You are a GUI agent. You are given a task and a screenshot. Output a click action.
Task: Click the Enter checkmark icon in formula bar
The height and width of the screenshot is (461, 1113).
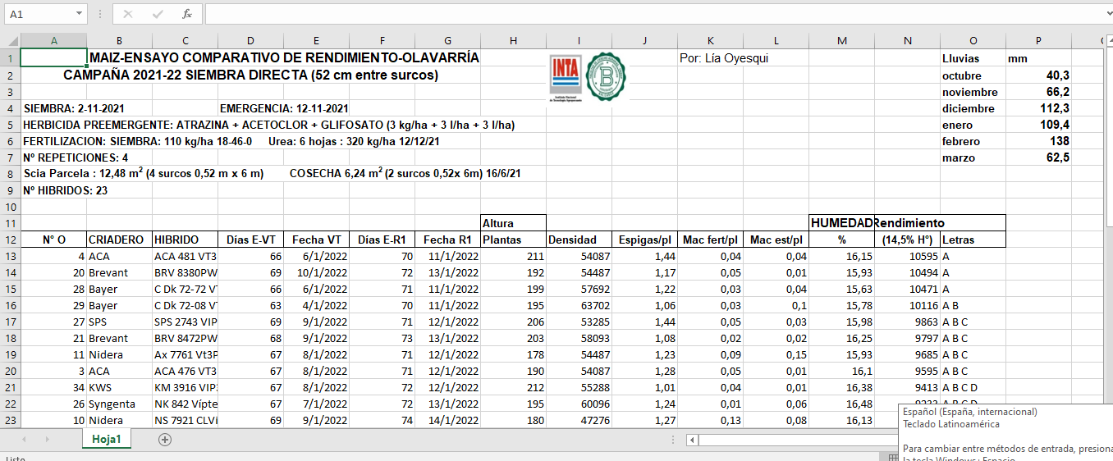coord(158,14)
